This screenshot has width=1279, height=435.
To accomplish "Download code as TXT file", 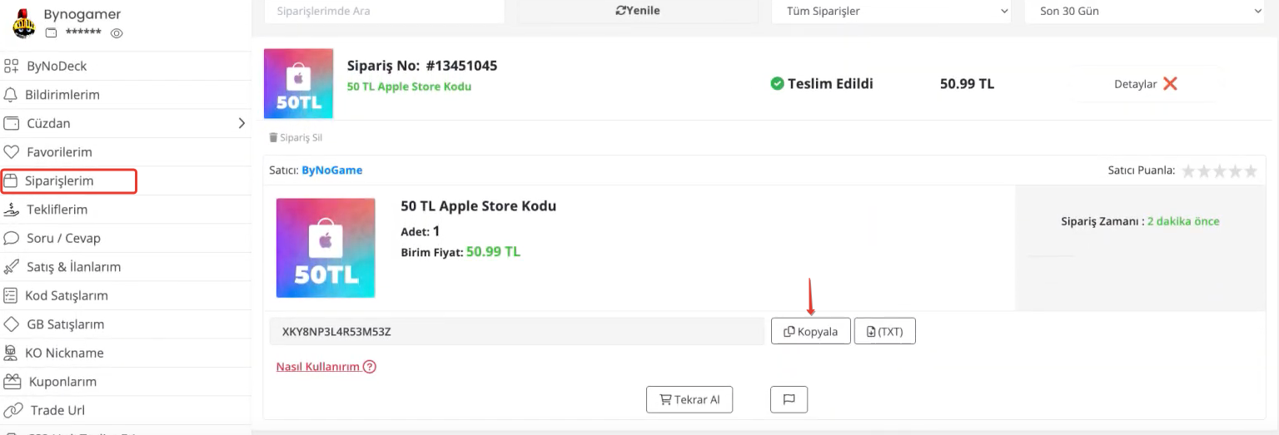I will 885,331.
